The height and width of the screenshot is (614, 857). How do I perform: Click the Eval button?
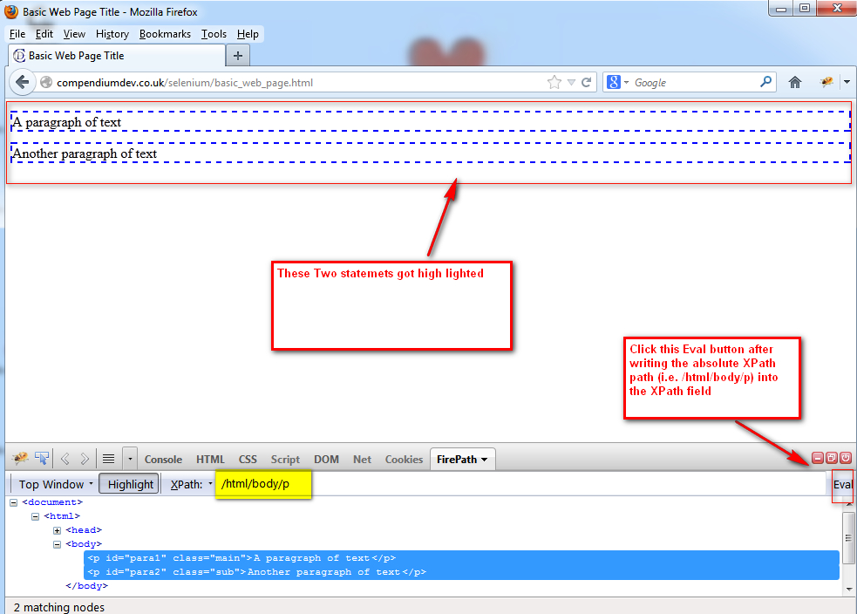tap(842, 486)
